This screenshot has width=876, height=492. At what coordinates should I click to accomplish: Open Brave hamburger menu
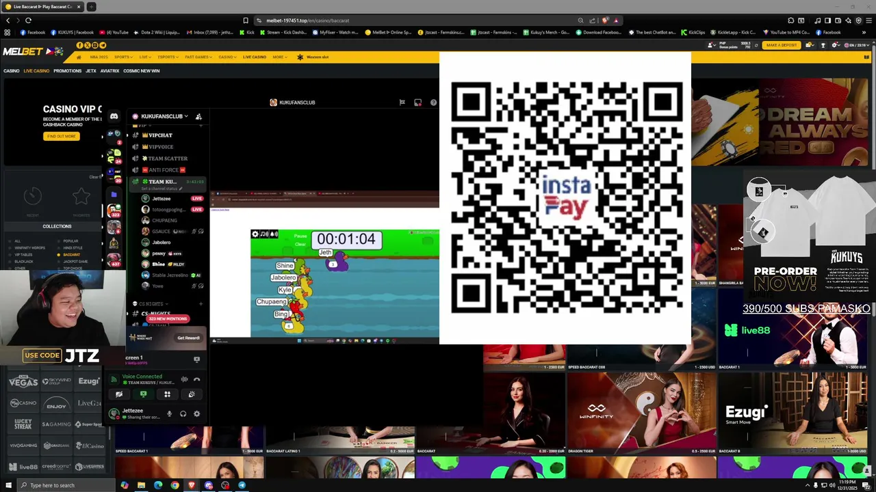coord(868,20)
